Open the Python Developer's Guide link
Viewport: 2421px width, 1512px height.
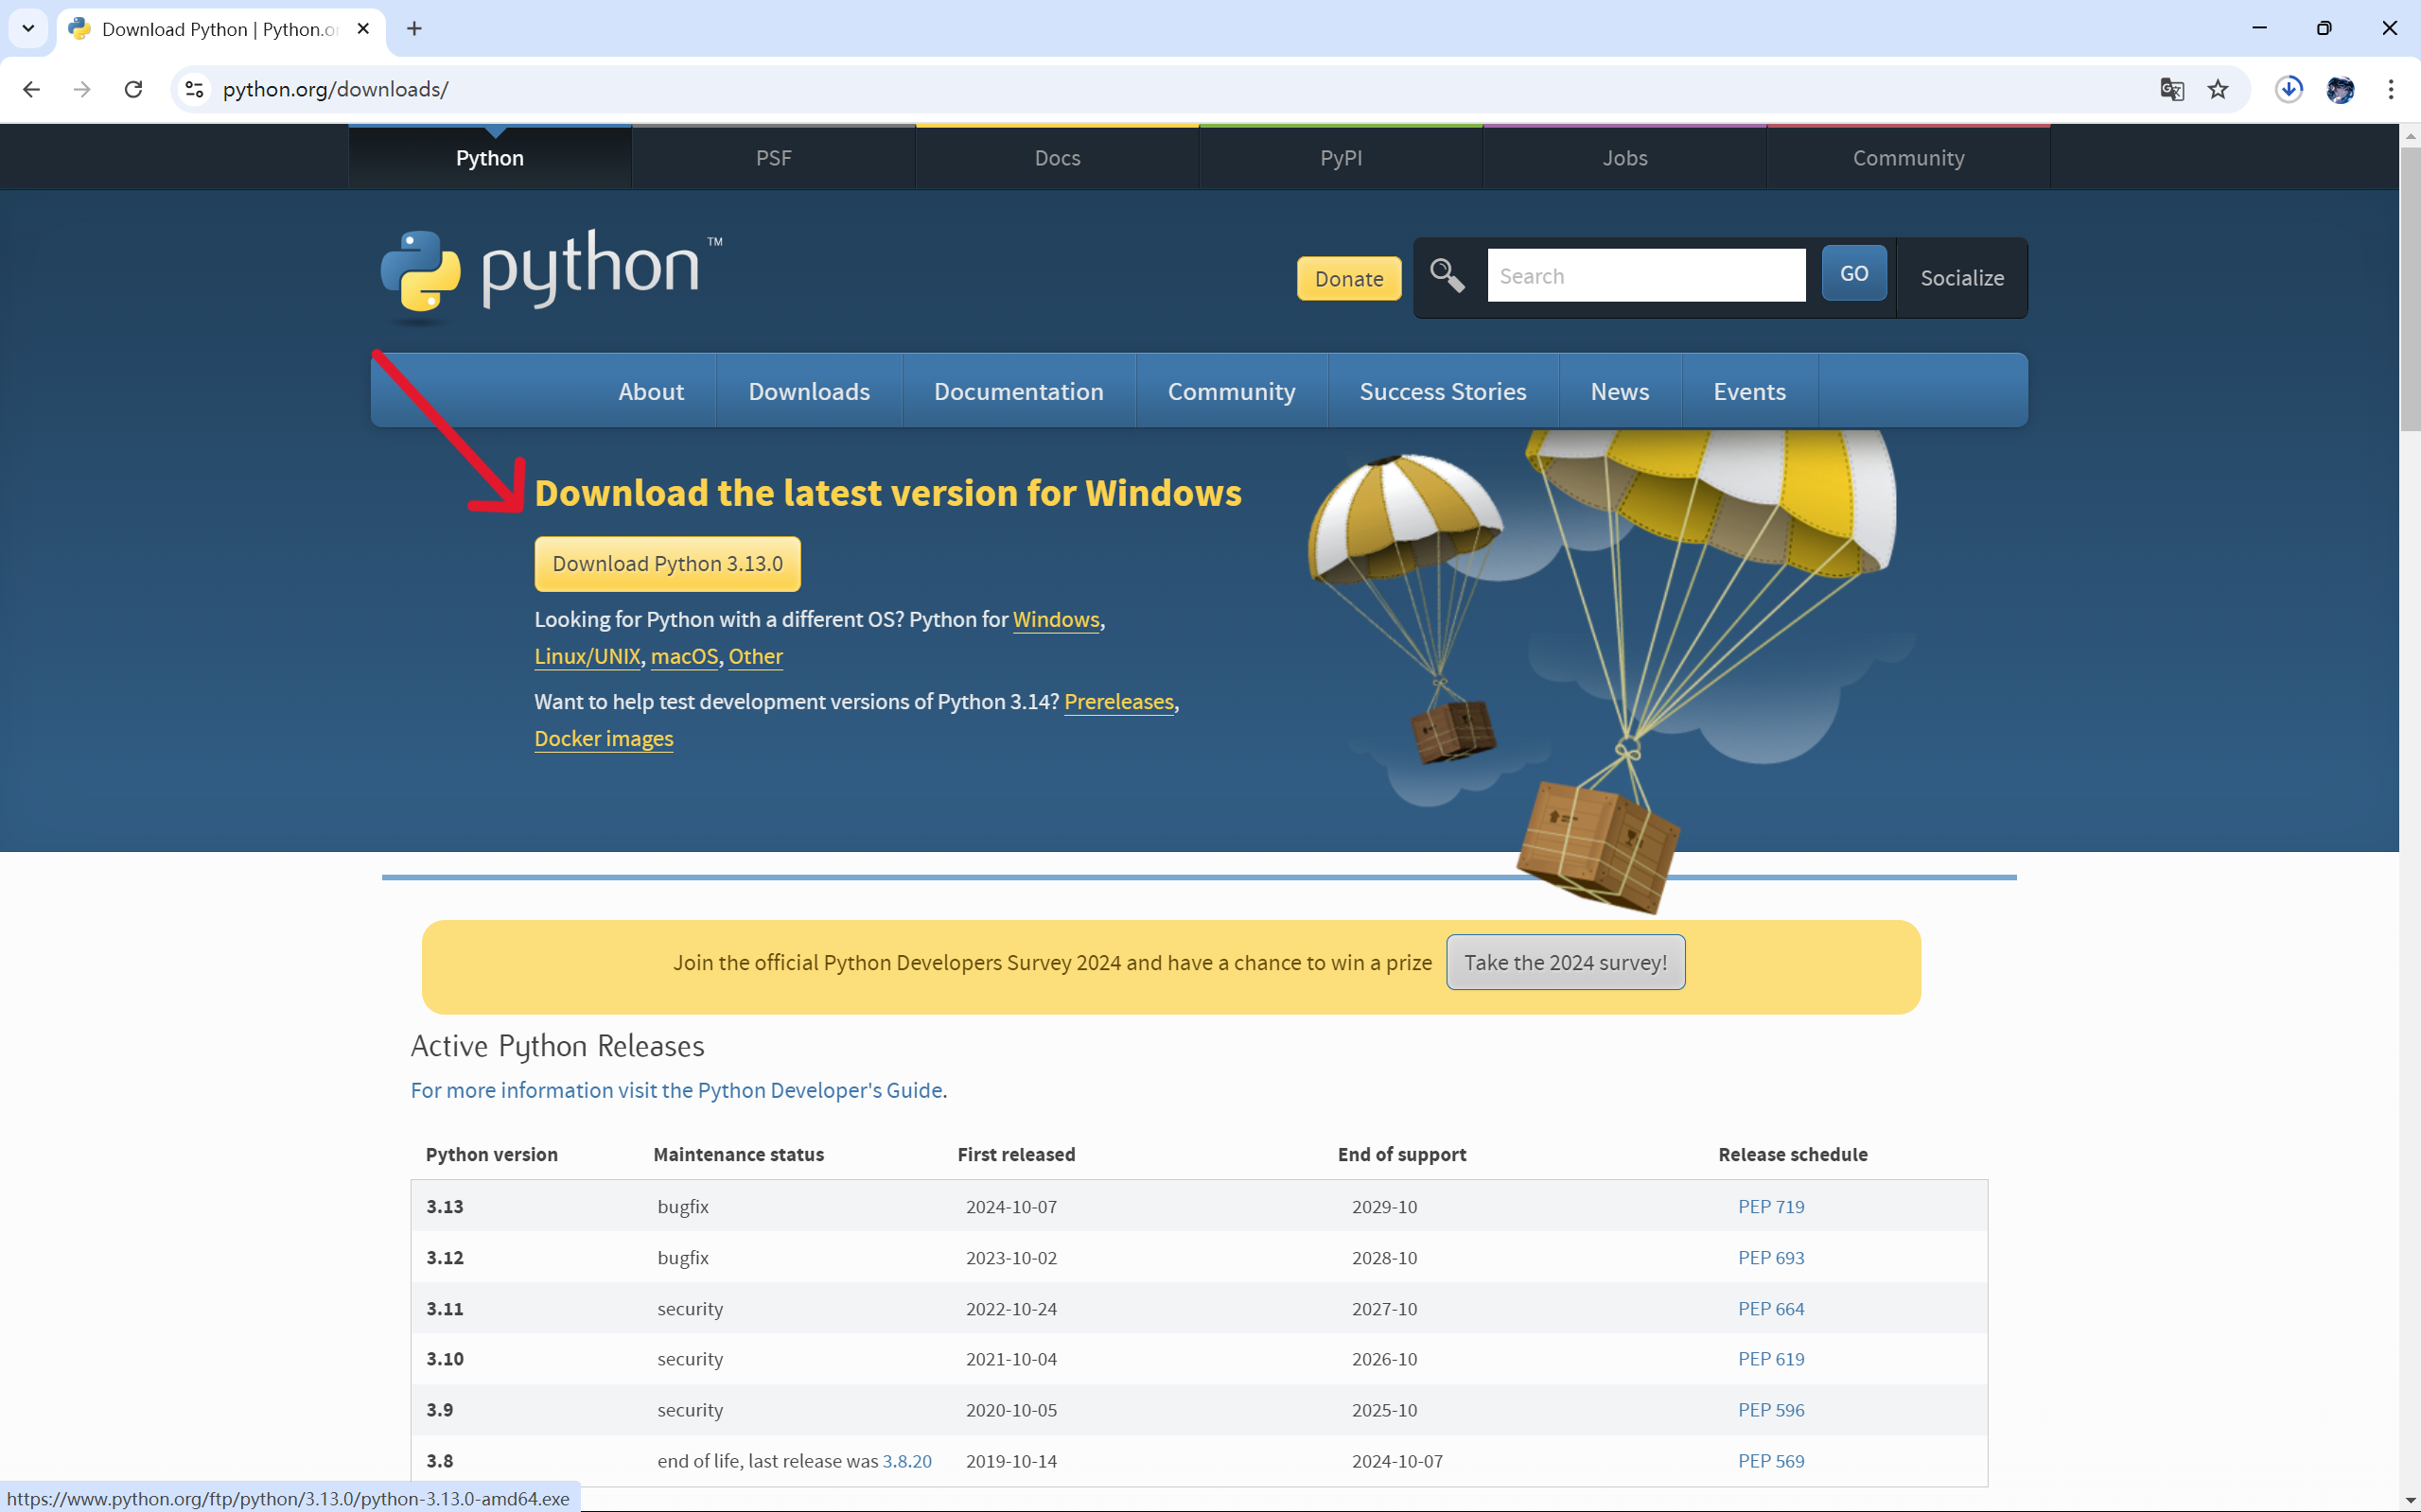(x=676, y=1090)
